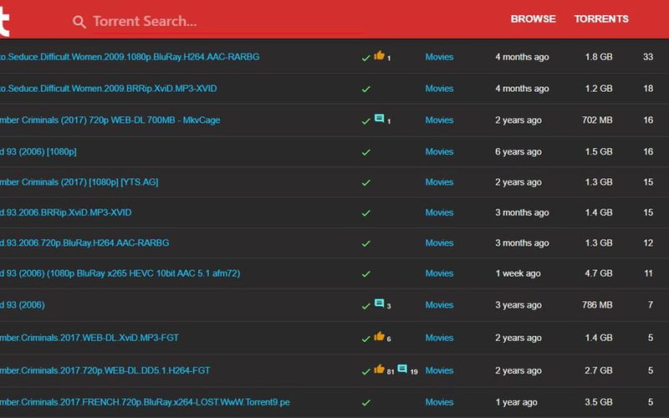Click the site logo in the header
Viewport: 669px width, 418px height.
tap(4, 22)
